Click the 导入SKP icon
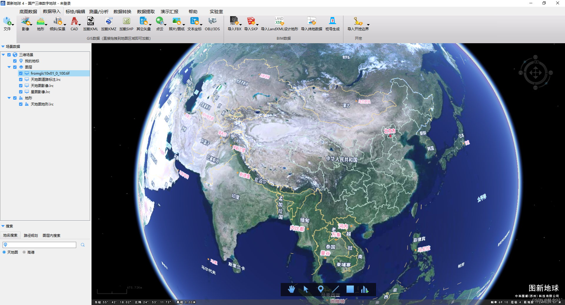This screenshot has height=305, width=565. pyautogui.click(x=251, y=21)
